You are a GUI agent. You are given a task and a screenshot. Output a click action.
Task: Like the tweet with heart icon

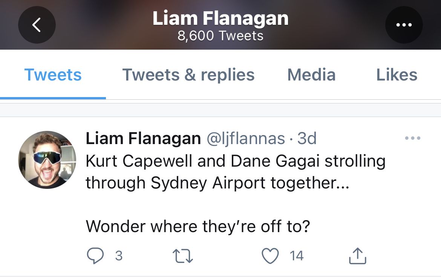click(270, 256)
